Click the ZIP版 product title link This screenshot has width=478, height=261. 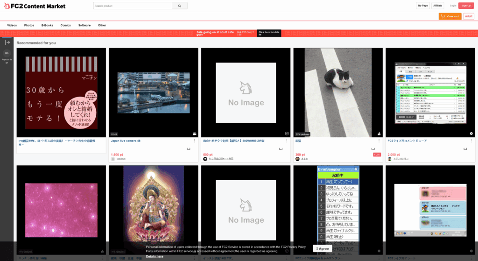pos(234,141)
